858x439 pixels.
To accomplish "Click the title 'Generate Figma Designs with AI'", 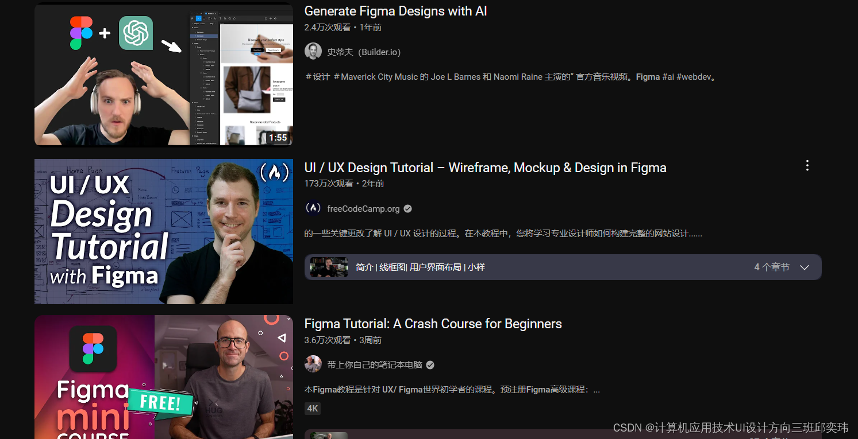I will (x=395, y=11).
